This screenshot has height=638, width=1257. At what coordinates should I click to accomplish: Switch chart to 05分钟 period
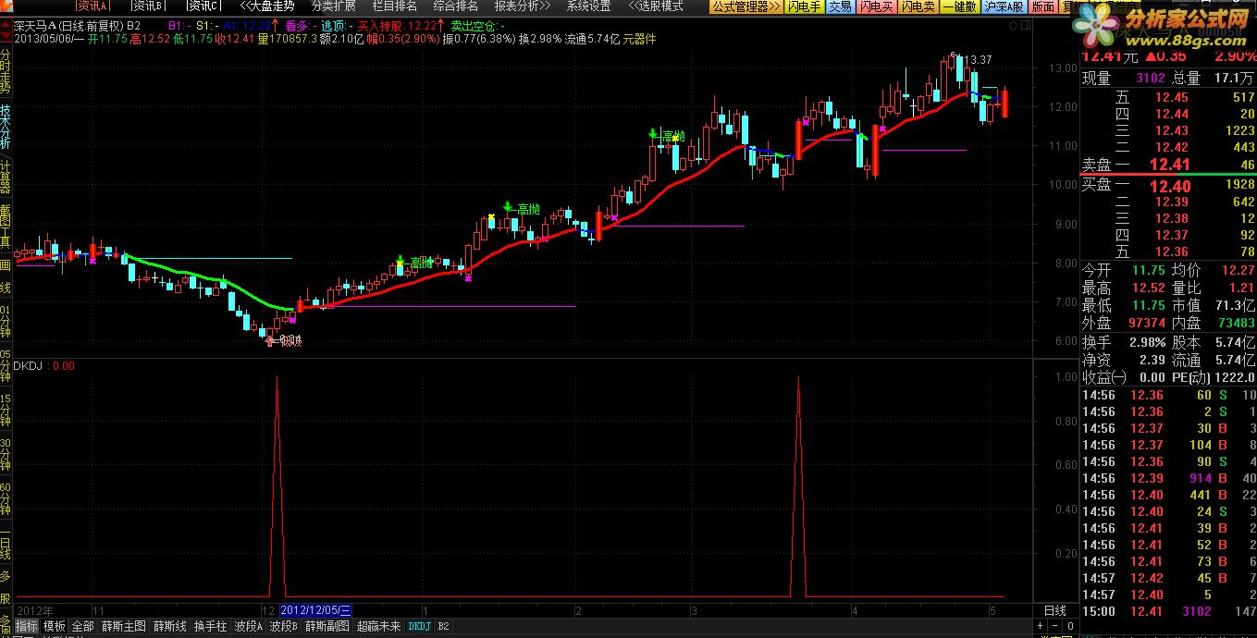click(x=6, y=367)
